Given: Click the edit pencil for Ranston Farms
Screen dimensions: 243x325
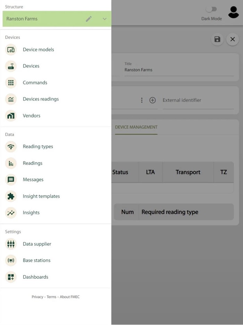Looking at the screenshot, I should (x=89, y=19).
